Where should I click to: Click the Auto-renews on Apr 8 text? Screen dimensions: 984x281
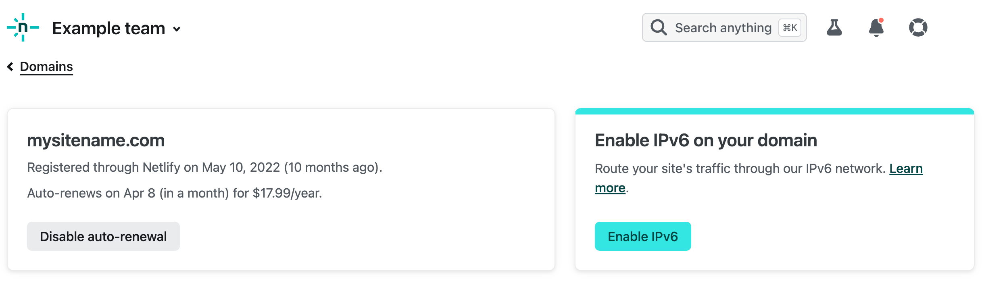[x=174, y=193]
